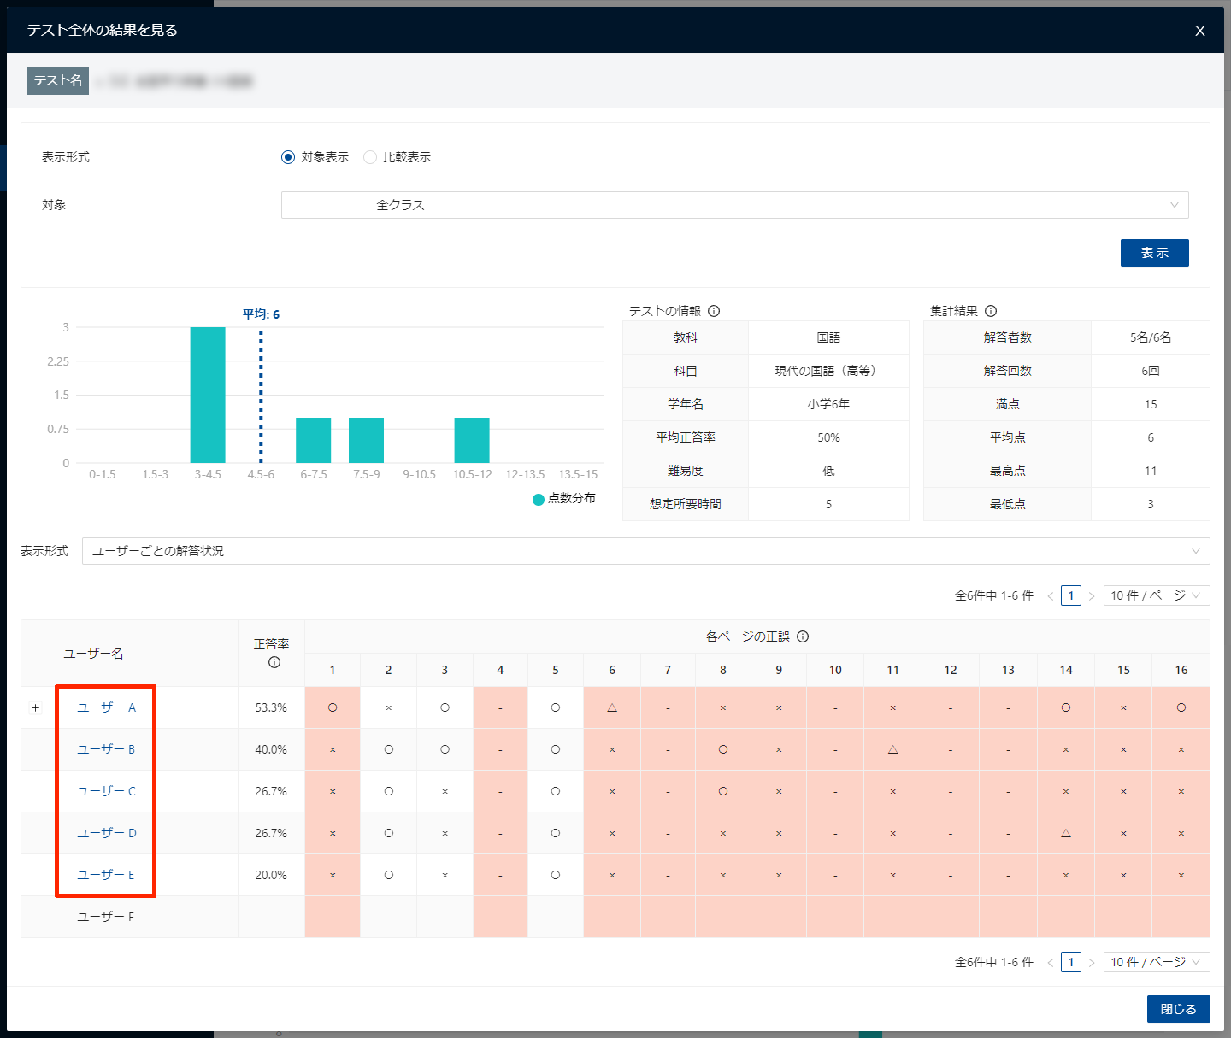Toggle 点数分布 legend in the chart

(564, 499)
